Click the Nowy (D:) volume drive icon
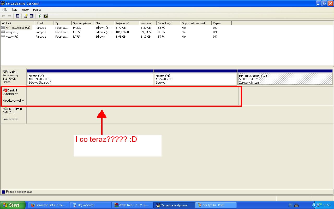The image size is (334, 209). coord(3,32)
